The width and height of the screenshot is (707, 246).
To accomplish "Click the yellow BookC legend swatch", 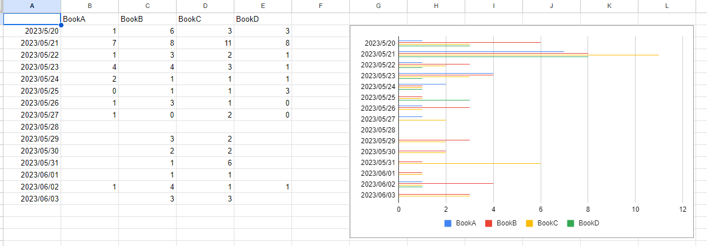I will (x=530, y=223).
